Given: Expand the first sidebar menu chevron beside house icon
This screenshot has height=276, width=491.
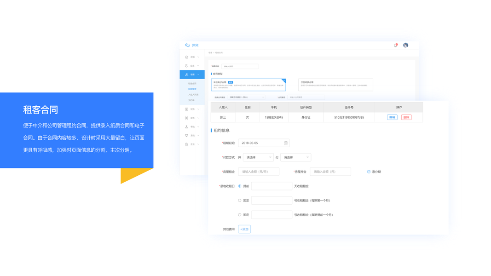Looking at the screenshot, I should click(x=198, y=57).
